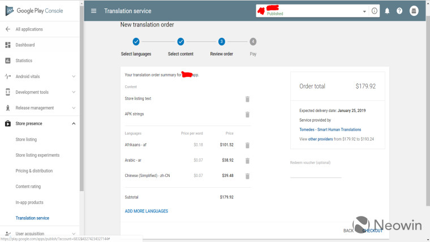This screenshot has width=430, height=242.
Task: View other providers link
Action: (x=320, y=139)
